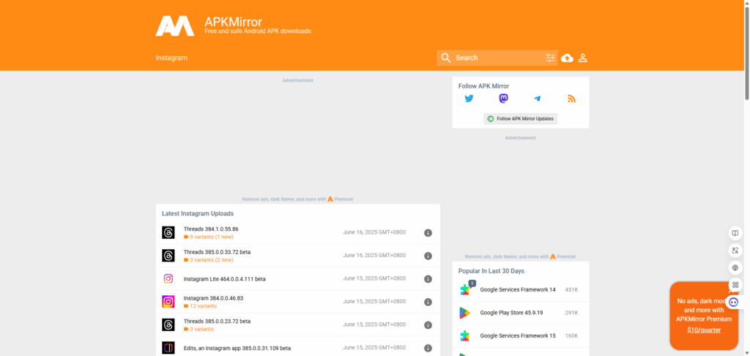Click the page vertical scrollbar thumb
The image size is (750, 356).
[746, 53]
